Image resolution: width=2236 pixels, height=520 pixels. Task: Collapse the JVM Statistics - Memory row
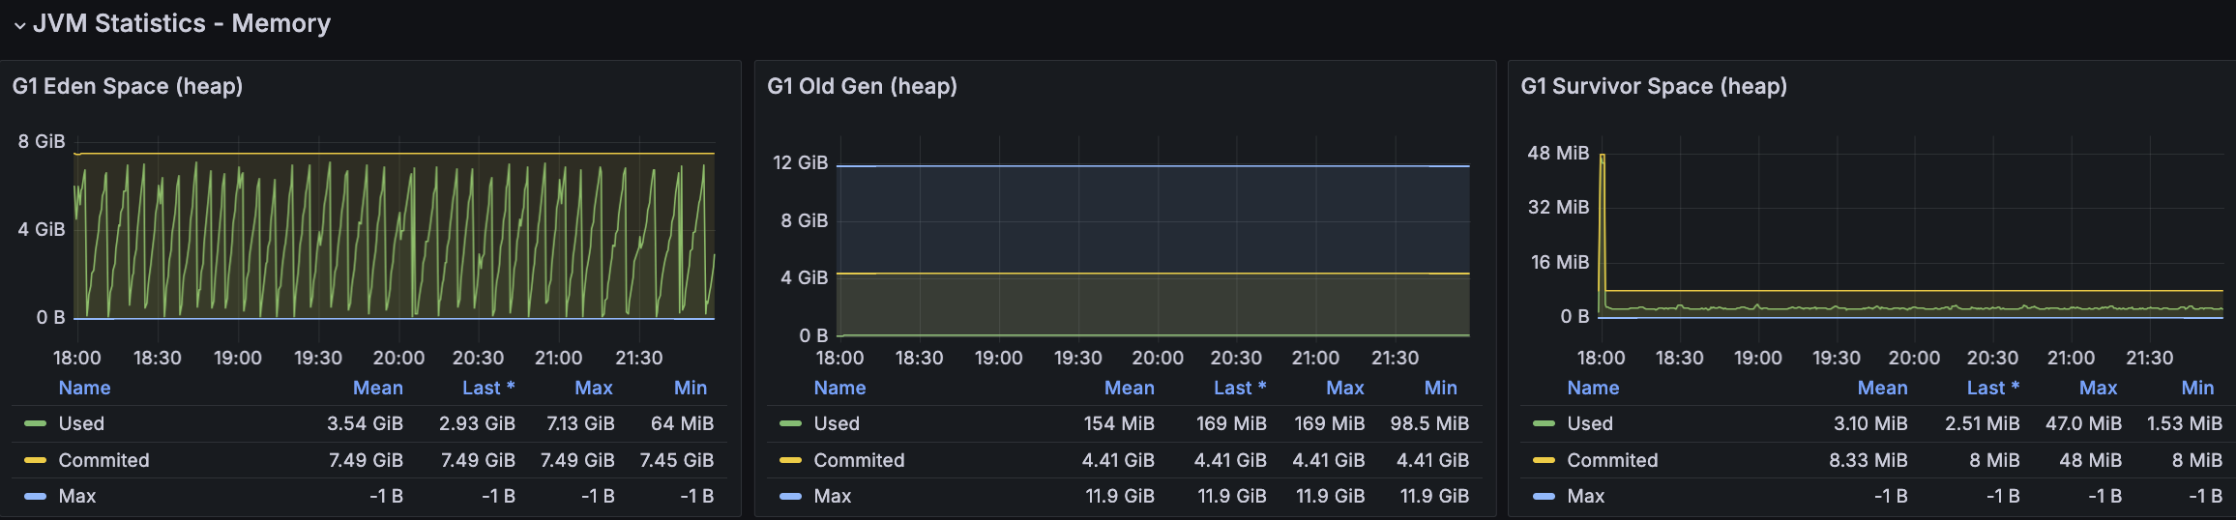[x=19, y=25]
